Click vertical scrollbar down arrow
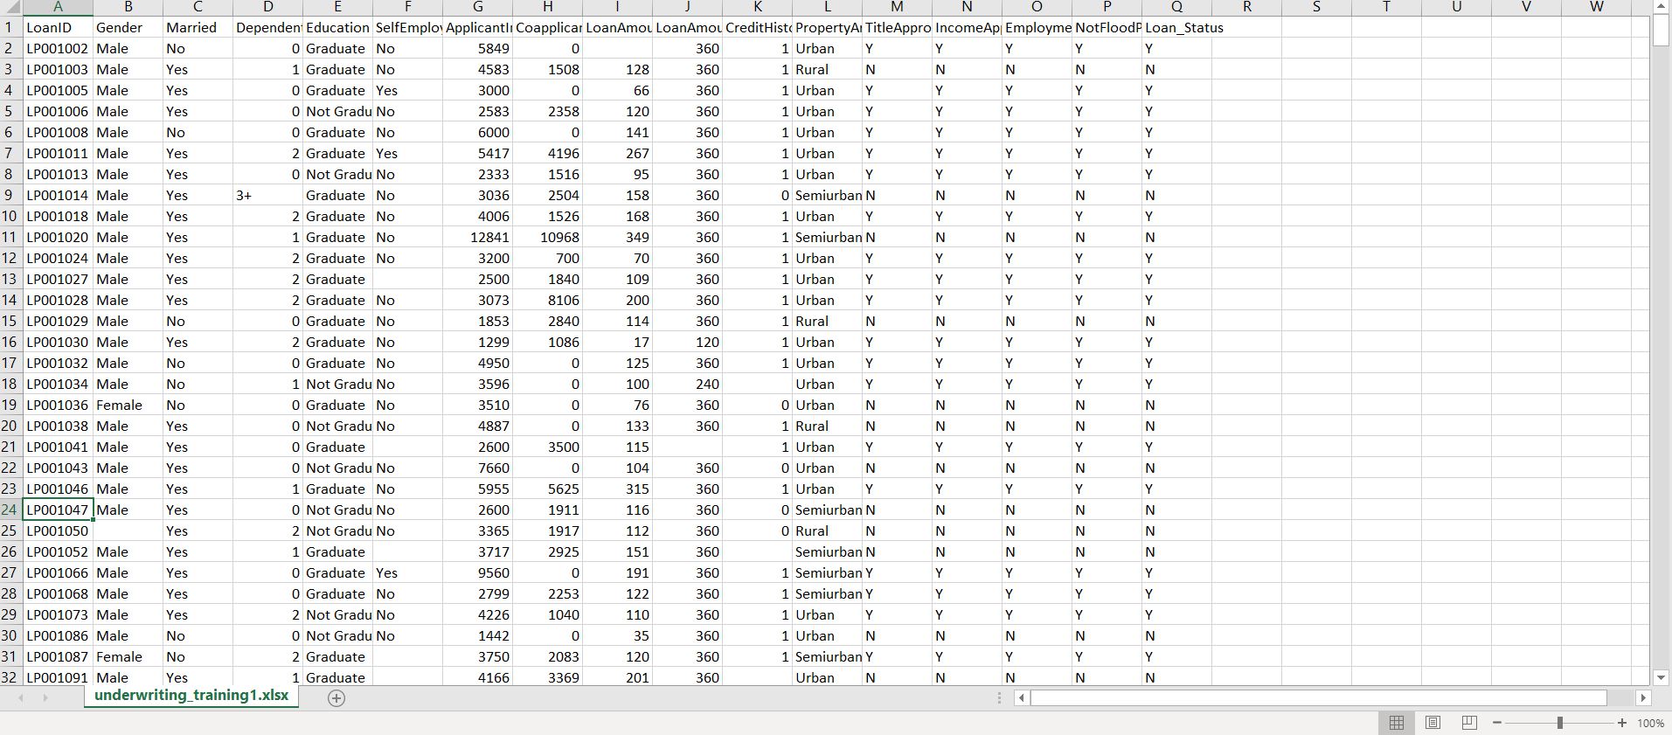1672x735 pixels. tap(1662, 677)
